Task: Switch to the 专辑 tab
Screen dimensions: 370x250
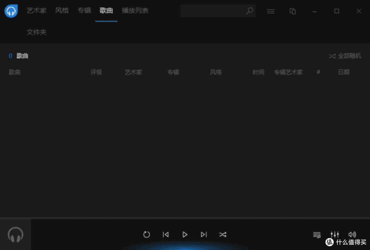Action: pyautogui.click(x=84, y=11)
